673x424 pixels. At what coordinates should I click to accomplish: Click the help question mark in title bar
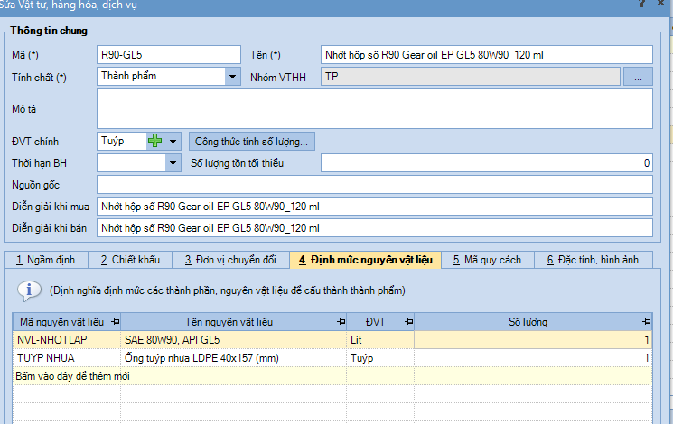(x=642, y=5)
